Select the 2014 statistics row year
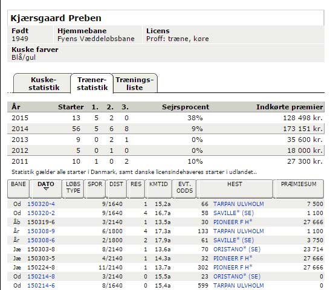Viewport: 330px width, 290px height. (x=20, y=129)
